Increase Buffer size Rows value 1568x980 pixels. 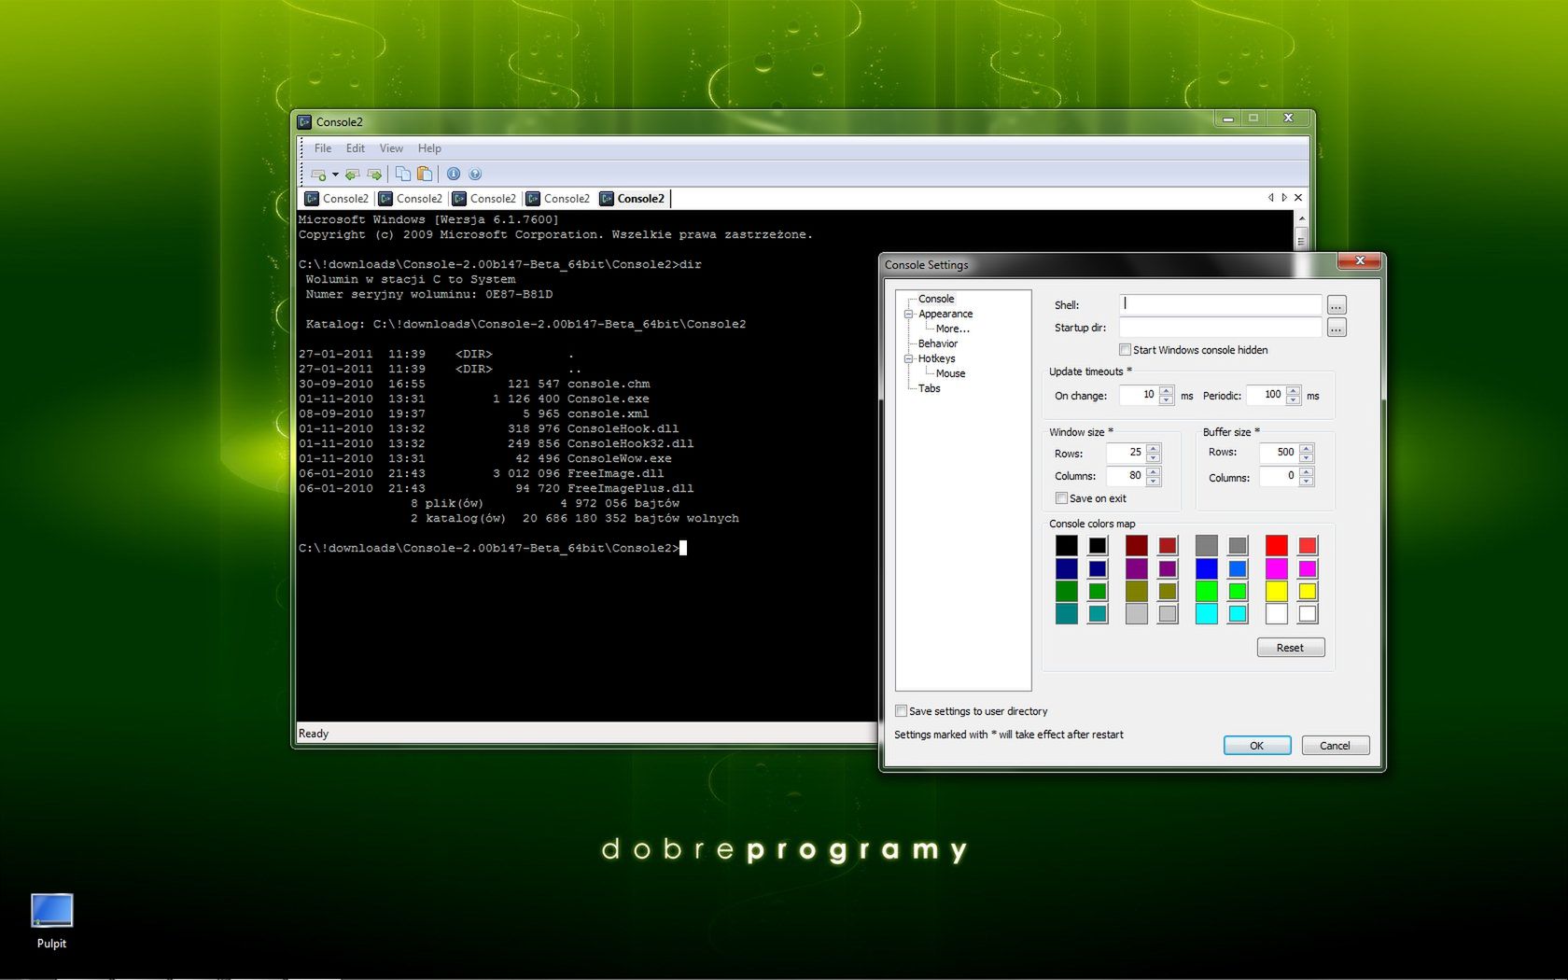click(x=1307, y=448)
